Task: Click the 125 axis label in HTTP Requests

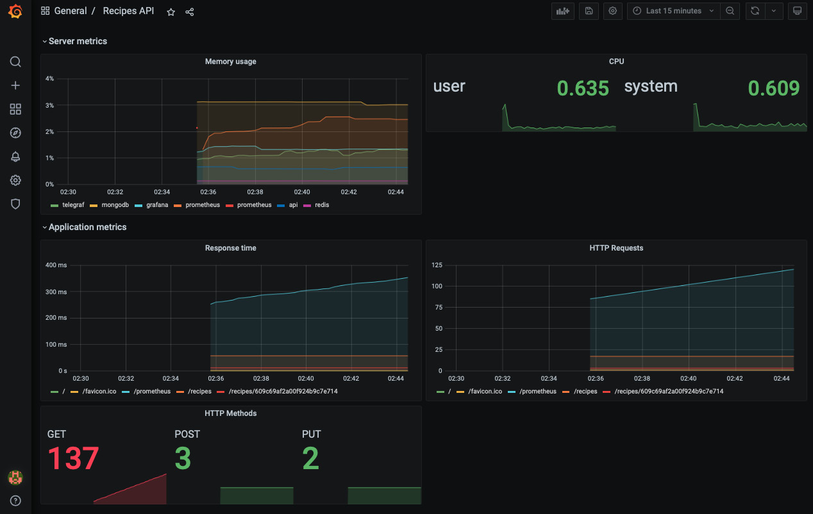Action: coord(437,265)
